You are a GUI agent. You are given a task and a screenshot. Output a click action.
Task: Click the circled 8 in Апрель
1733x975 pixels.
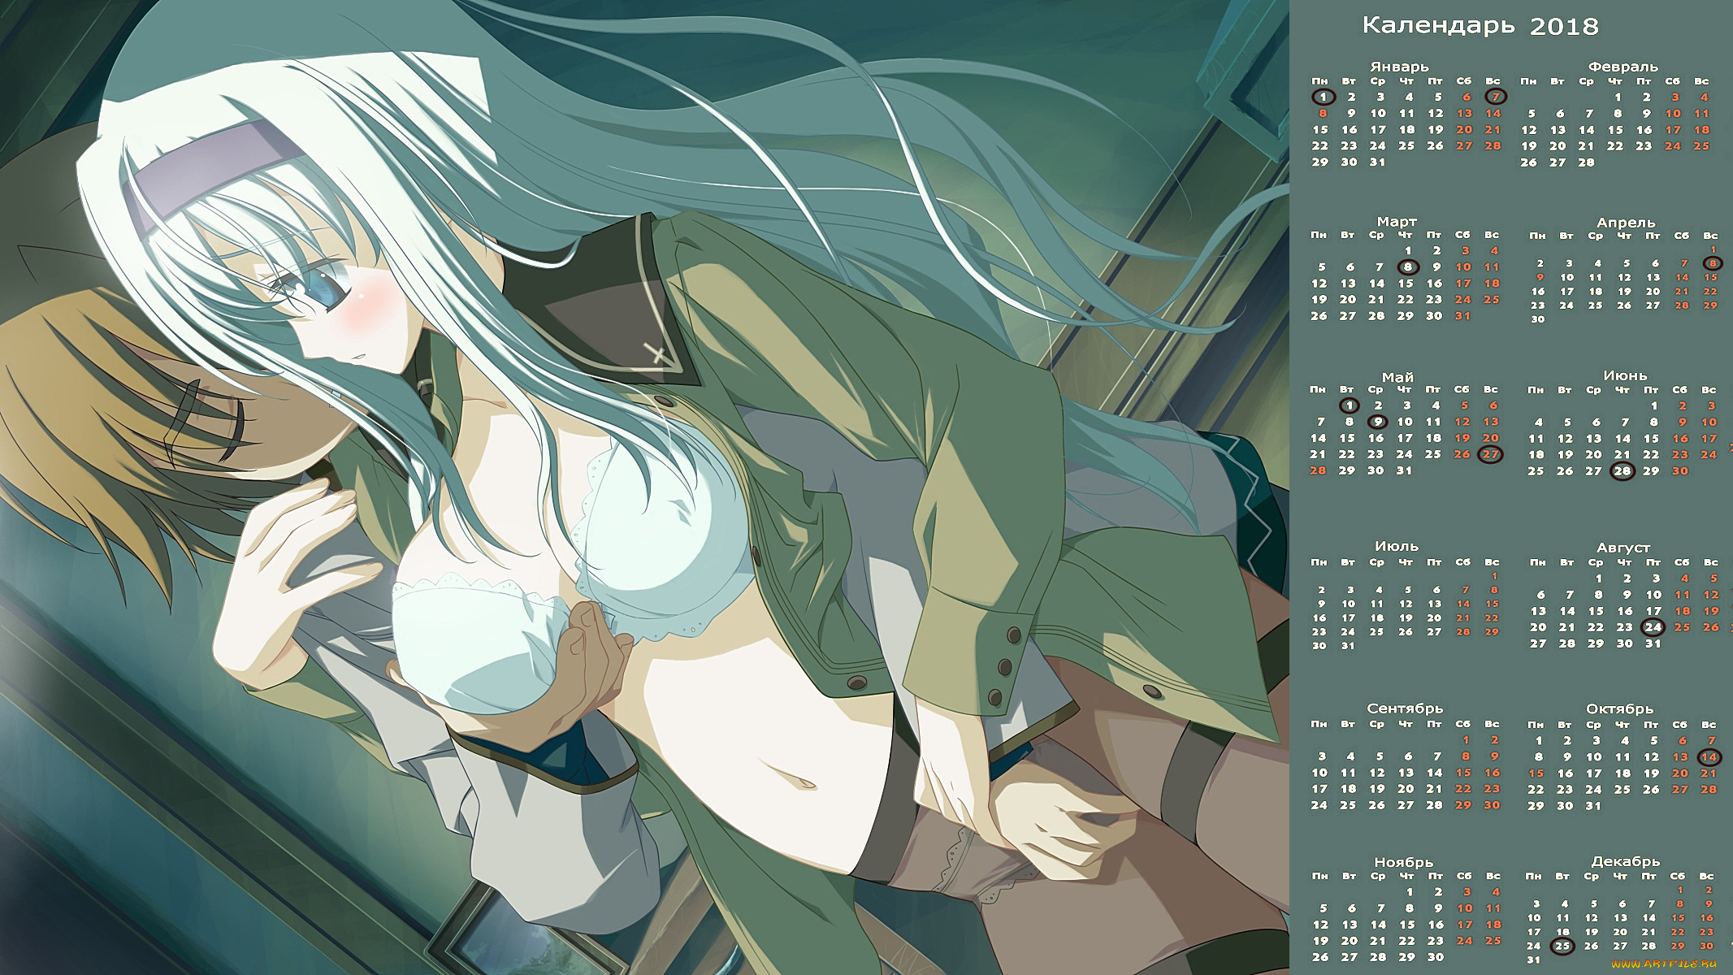[x=1713, y=262]
